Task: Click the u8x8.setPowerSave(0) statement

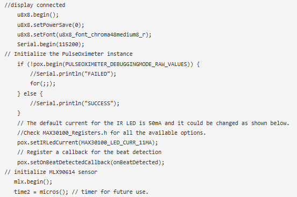Action: [x=51, y=25]
